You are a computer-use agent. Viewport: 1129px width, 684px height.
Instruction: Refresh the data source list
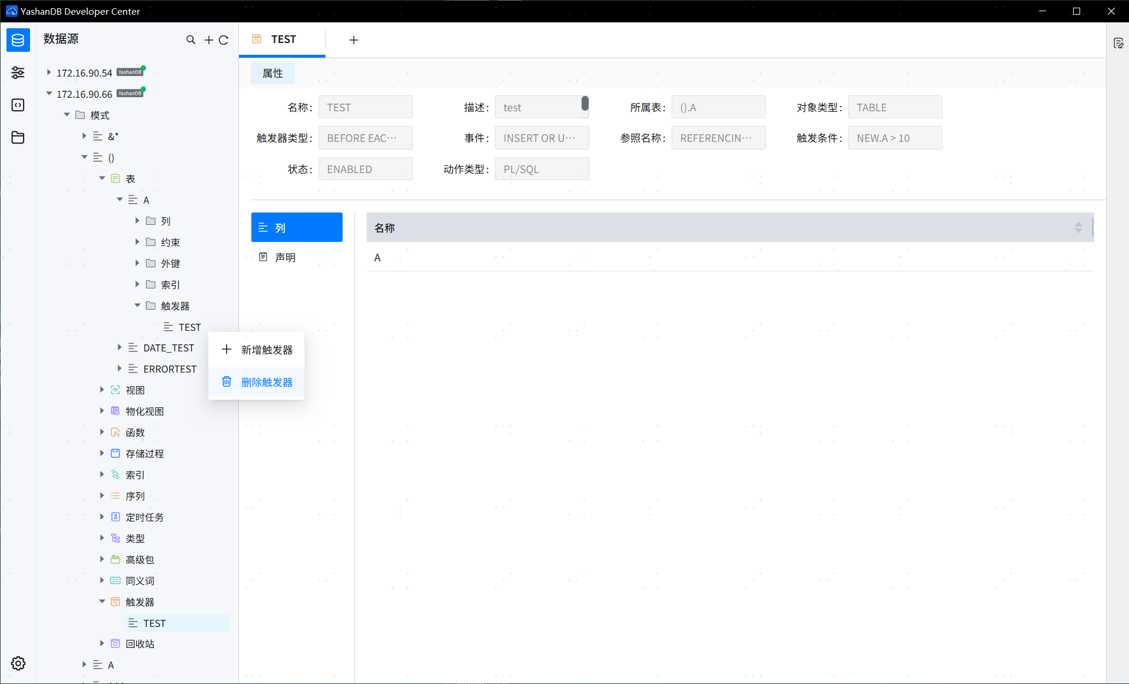pos(224,40)
